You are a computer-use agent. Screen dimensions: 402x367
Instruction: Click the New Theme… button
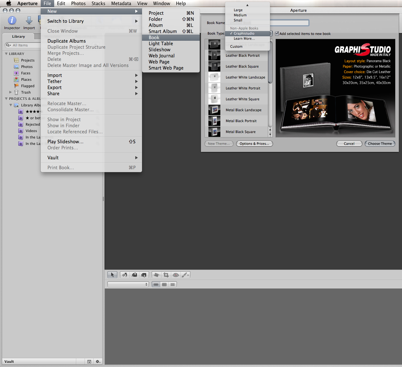(x=219, y=144)
